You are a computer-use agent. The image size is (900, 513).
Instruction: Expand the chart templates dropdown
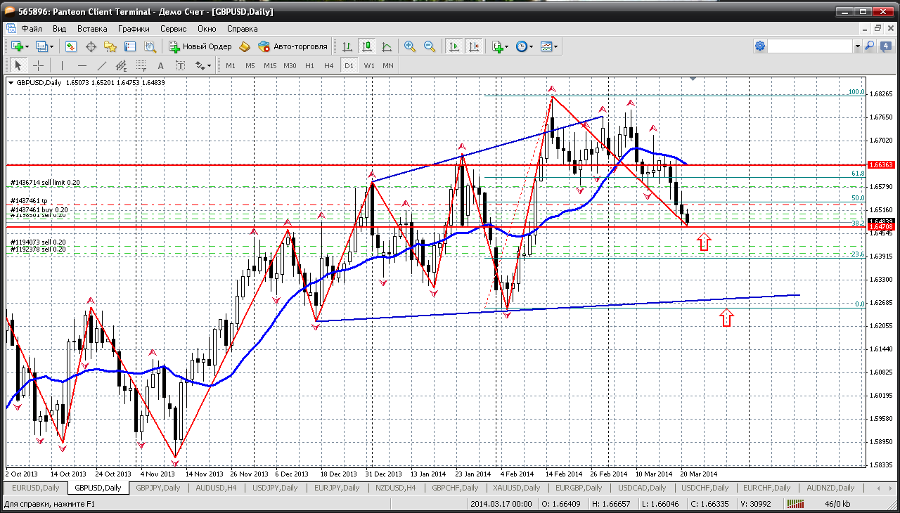pyautogui.click(x=556, y=46)
